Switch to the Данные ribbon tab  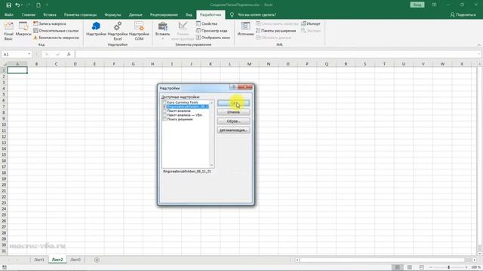pyautogui.click(x=136, y=15)
